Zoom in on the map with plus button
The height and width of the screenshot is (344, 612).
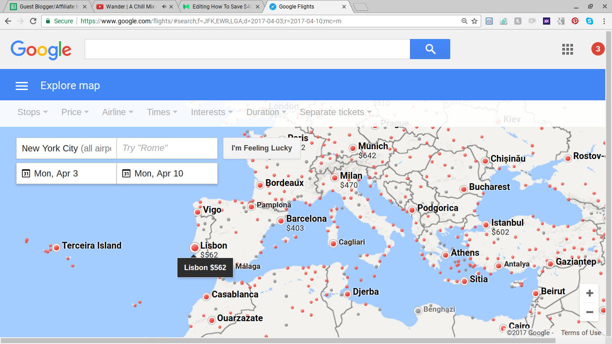click(590, 293)
